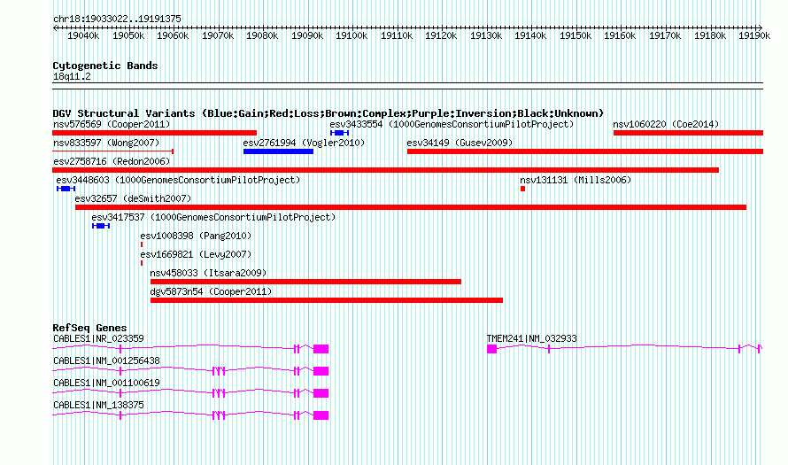
Task: Click the left arrow of the ruler
Action: pos(55,27)
